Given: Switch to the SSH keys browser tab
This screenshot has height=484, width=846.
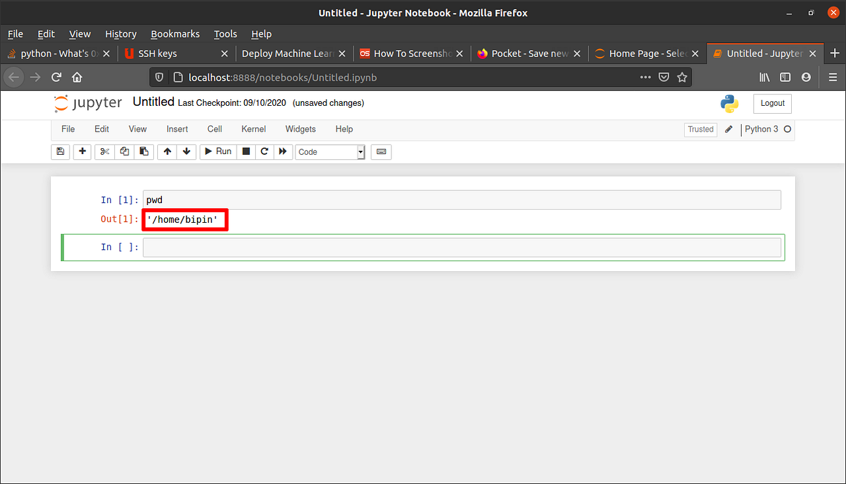Looking at the screenshot, I should click(x=159, y=54).
